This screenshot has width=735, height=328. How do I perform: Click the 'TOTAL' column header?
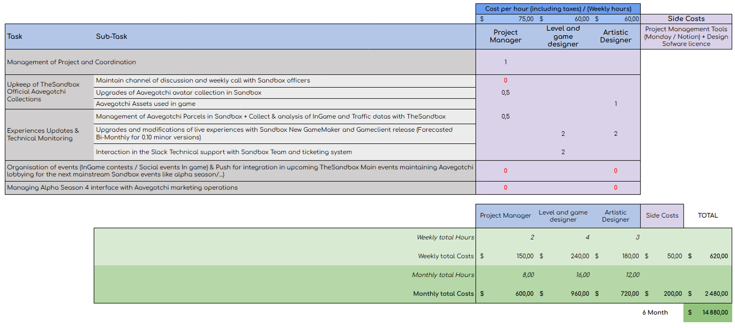708,215
